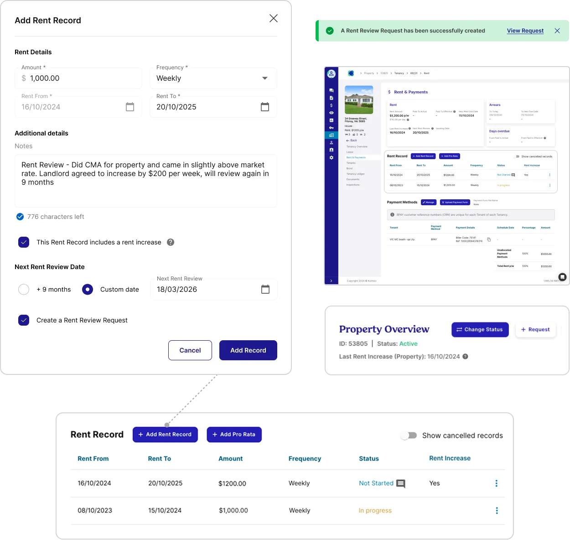This screenshot has height=540, width=570.
Task: Go to Bond in side menu
Action: (349, 168)
